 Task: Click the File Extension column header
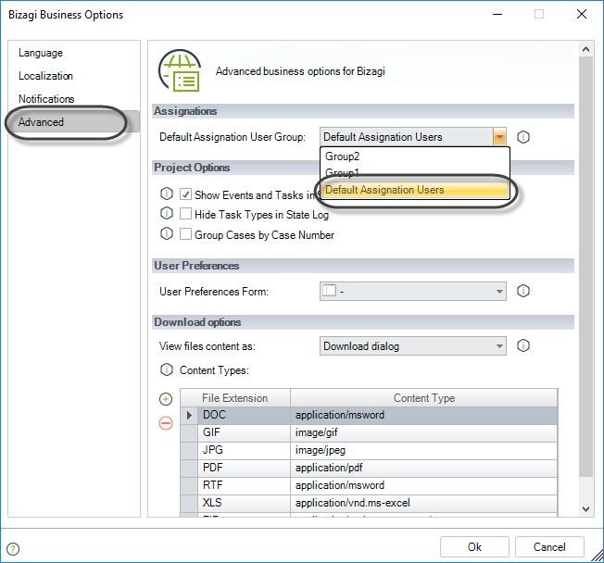click(x=235, y=398)
